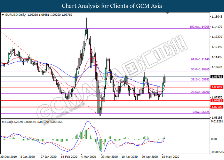
Task: Click the 20 Dec 2019 date label
Action: coord(8,157)
